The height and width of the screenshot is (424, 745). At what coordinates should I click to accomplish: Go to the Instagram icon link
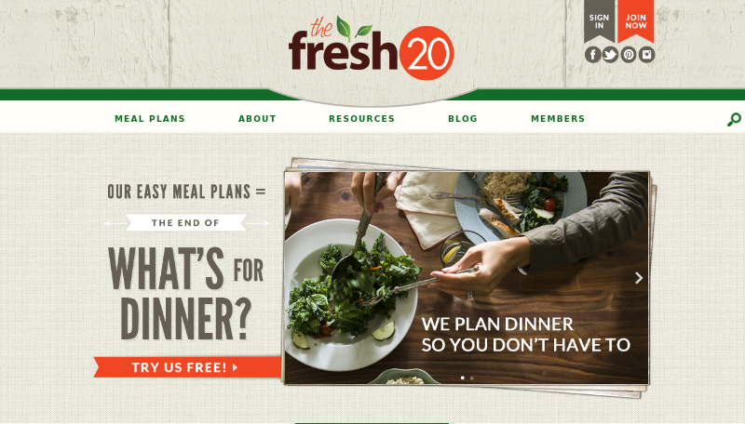coord(646,55)
